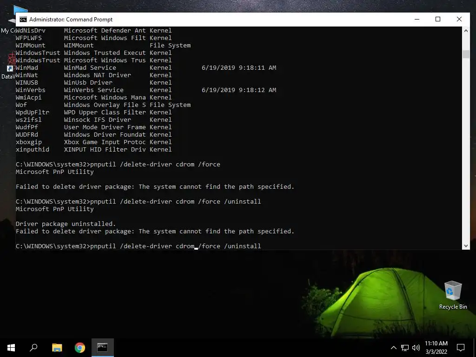476x357 pixels.
Task: Click the WudfPf module name
Action: (26, 127)
